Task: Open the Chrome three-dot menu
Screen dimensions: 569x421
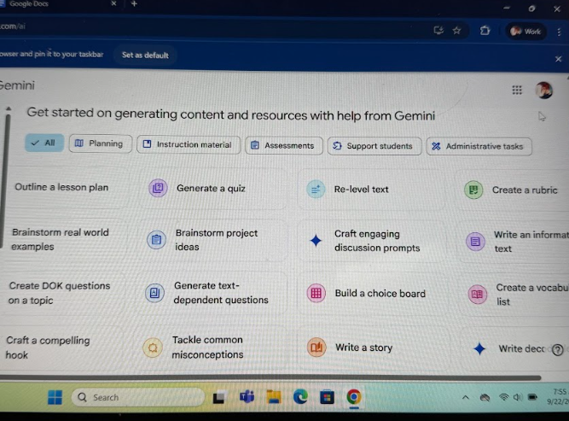Action: [x=559, y=32]
